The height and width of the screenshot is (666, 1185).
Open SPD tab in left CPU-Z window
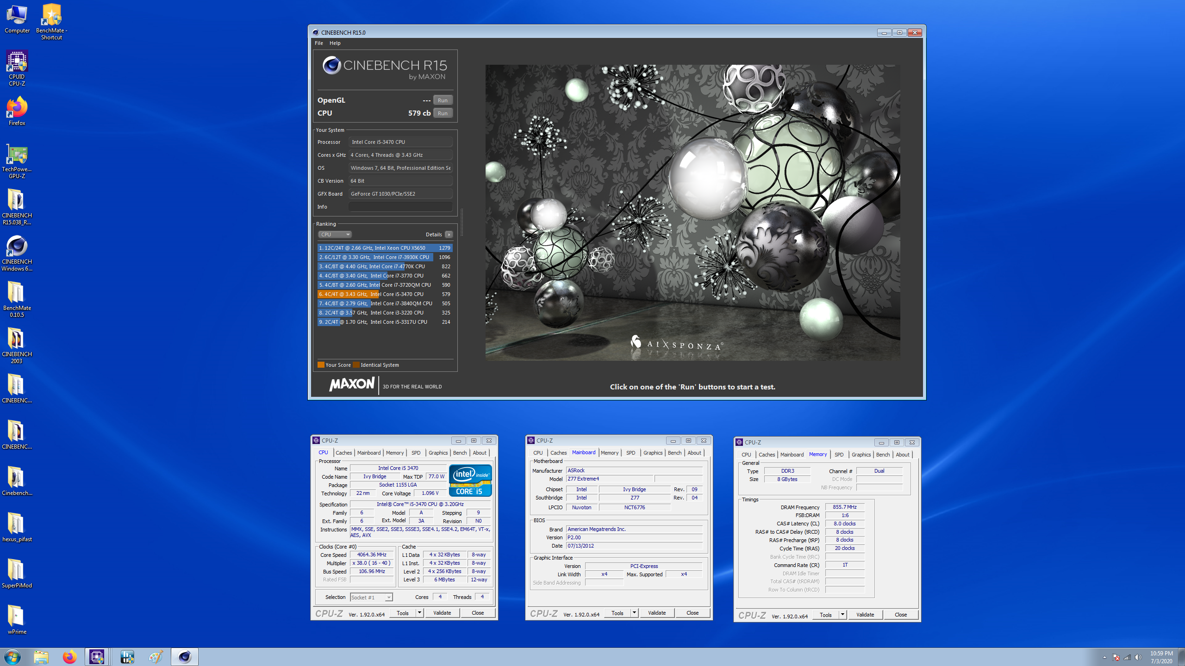pyautogui.click(x=416, y=453)
